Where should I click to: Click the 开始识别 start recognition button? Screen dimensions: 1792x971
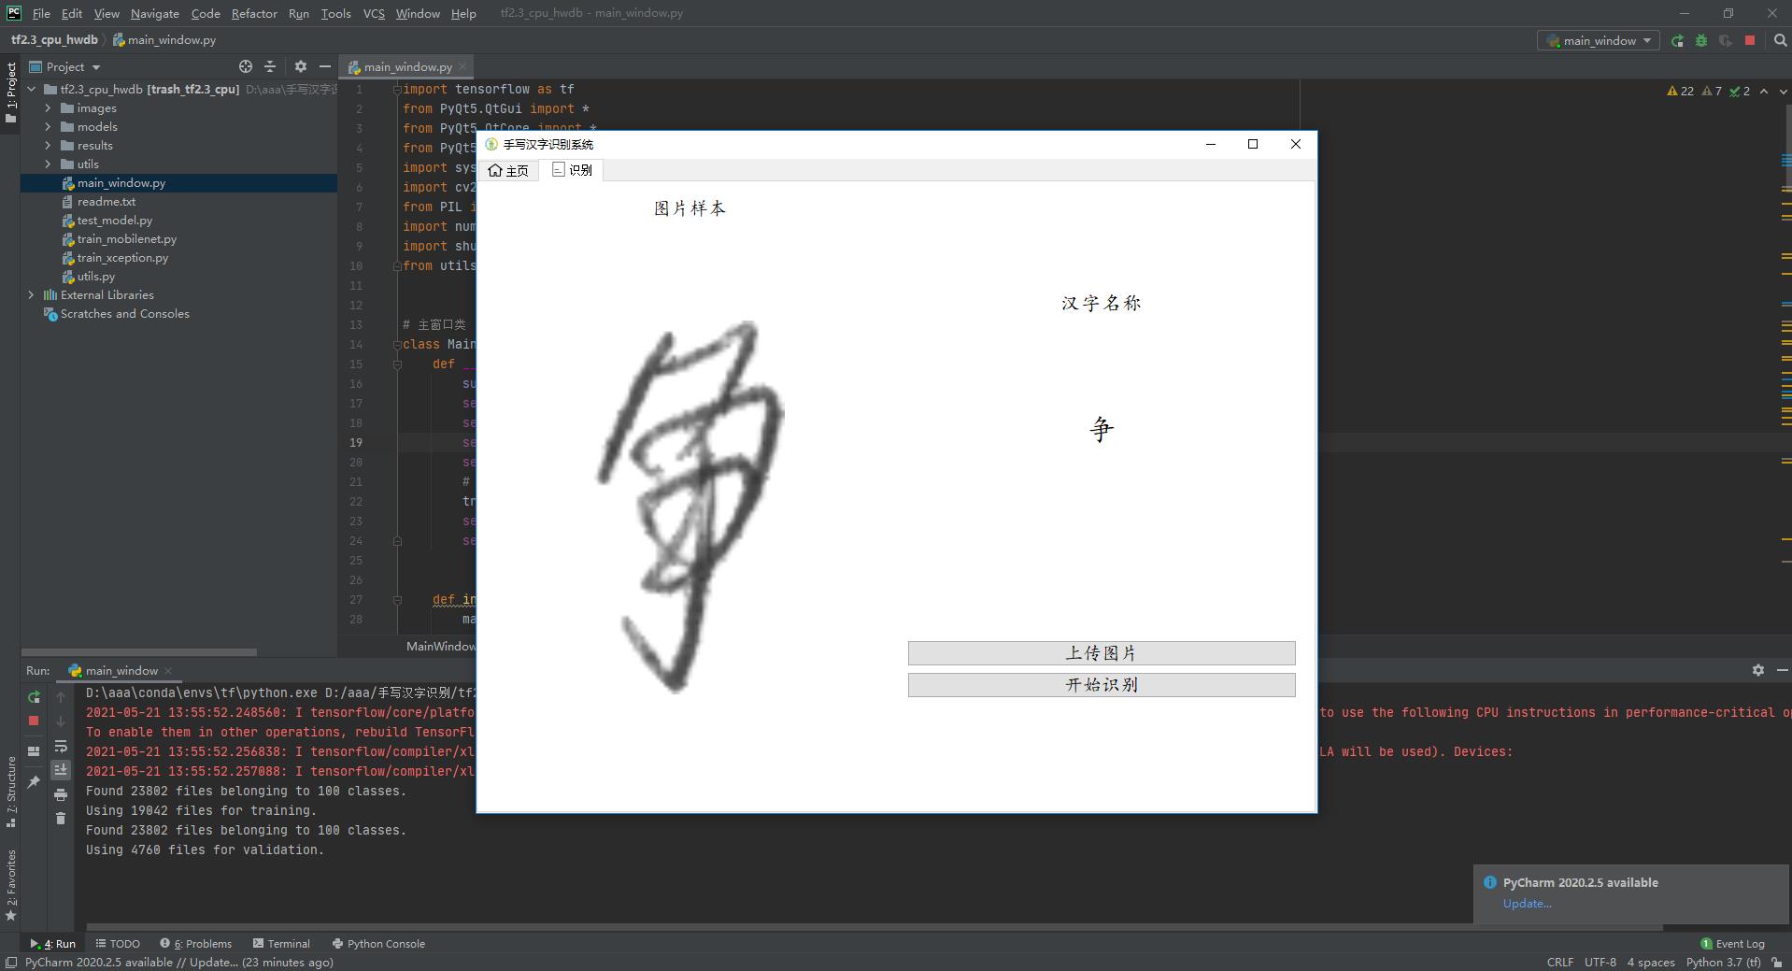tap(1102, 685)
